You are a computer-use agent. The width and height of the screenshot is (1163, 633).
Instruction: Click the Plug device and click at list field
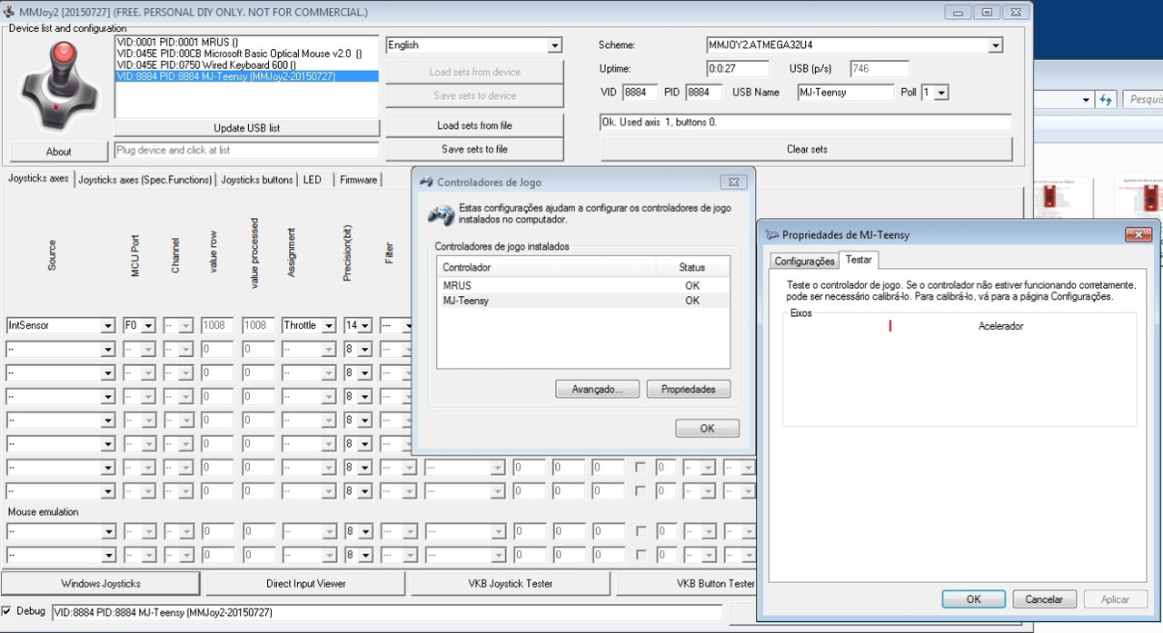pyautogui.click(x=246, y=150)
